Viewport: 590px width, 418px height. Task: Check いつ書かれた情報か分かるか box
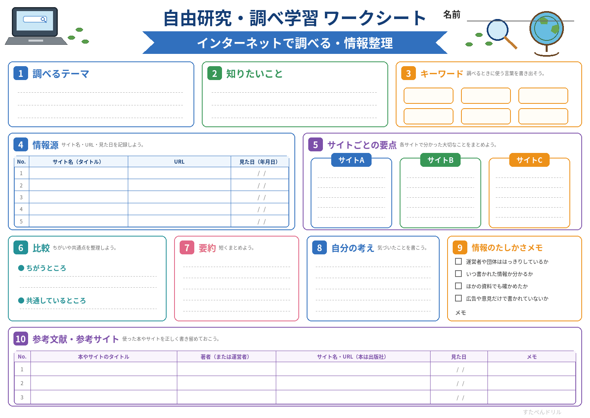click(459, 274)
